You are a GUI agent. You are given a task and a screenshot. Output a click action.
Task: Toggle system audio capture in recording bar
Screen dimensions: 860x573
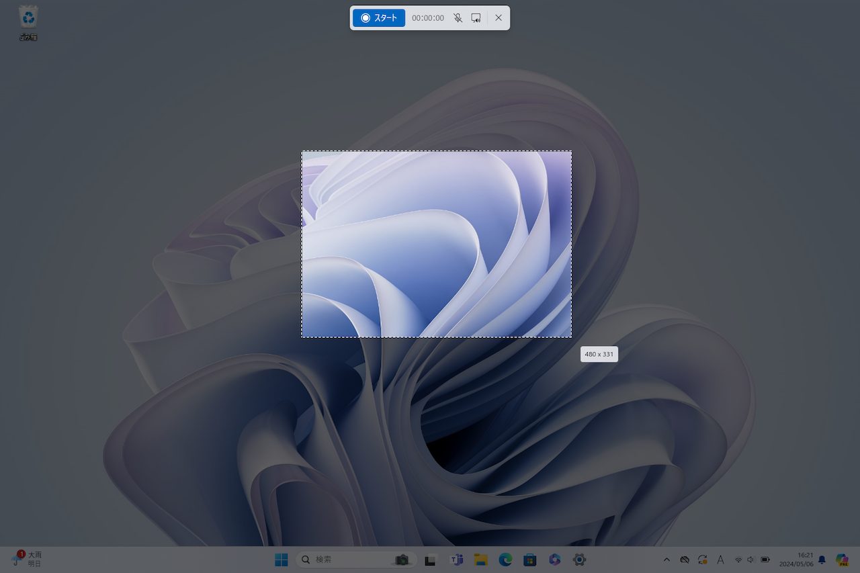point(476,18)
